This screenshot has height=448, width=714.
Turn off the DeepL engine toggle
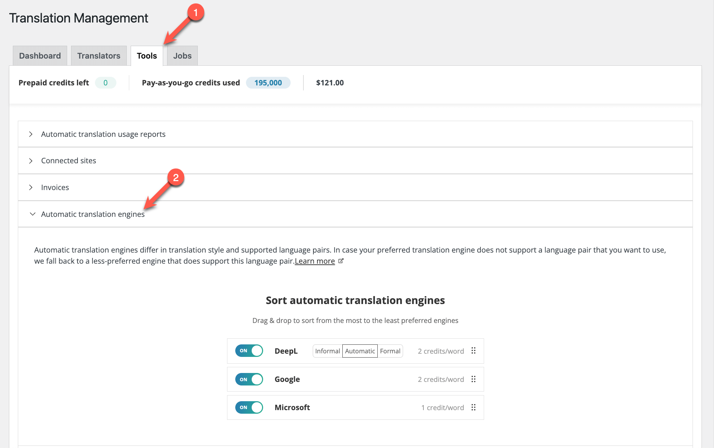249,351
